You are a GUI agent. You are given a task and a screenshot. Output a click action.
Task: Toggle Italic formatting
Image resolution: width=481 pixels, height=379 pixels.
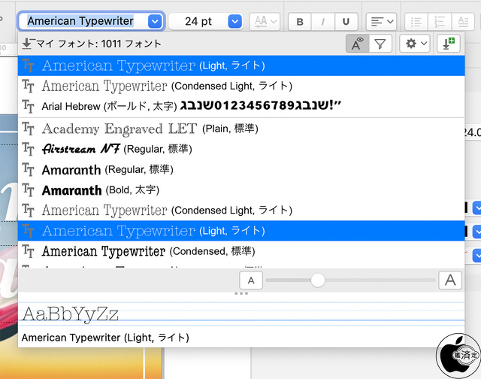(323, 22)
